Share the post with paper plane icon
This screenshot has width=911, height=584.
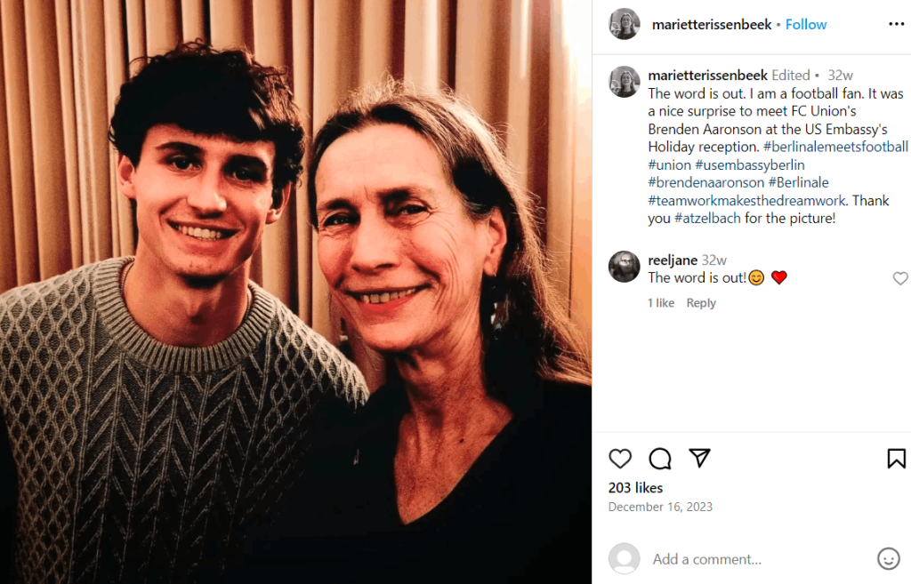[699, 458]
